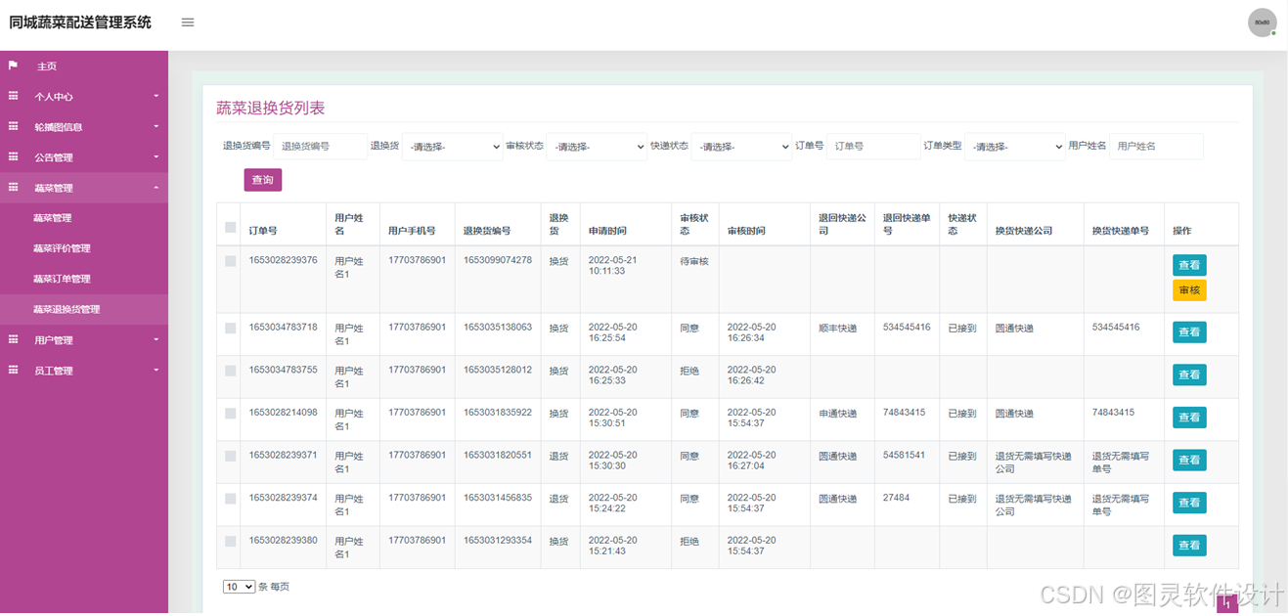Check the row for order 1653034783718

[231, 329]
